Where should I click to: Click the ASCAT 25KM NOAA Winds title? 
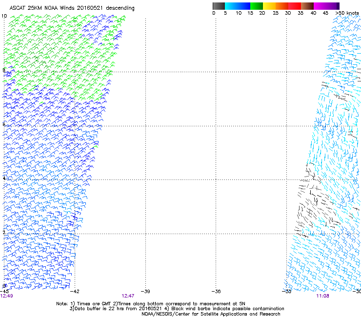72,8
